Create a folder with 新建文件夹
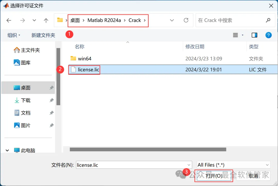 43,35
